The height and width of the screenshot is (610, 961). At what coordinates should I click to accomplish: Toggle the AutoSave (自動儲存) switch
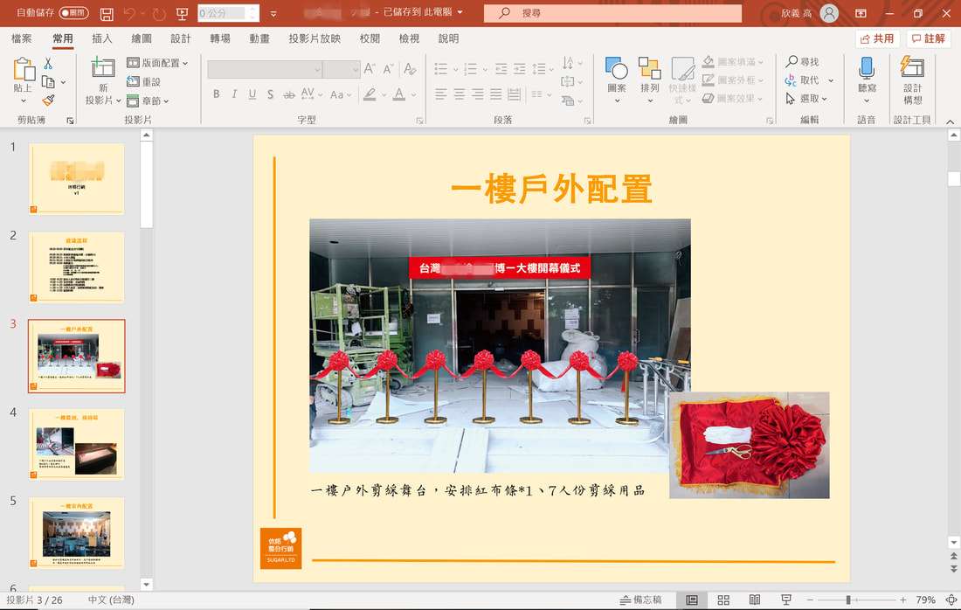[73, 13]
